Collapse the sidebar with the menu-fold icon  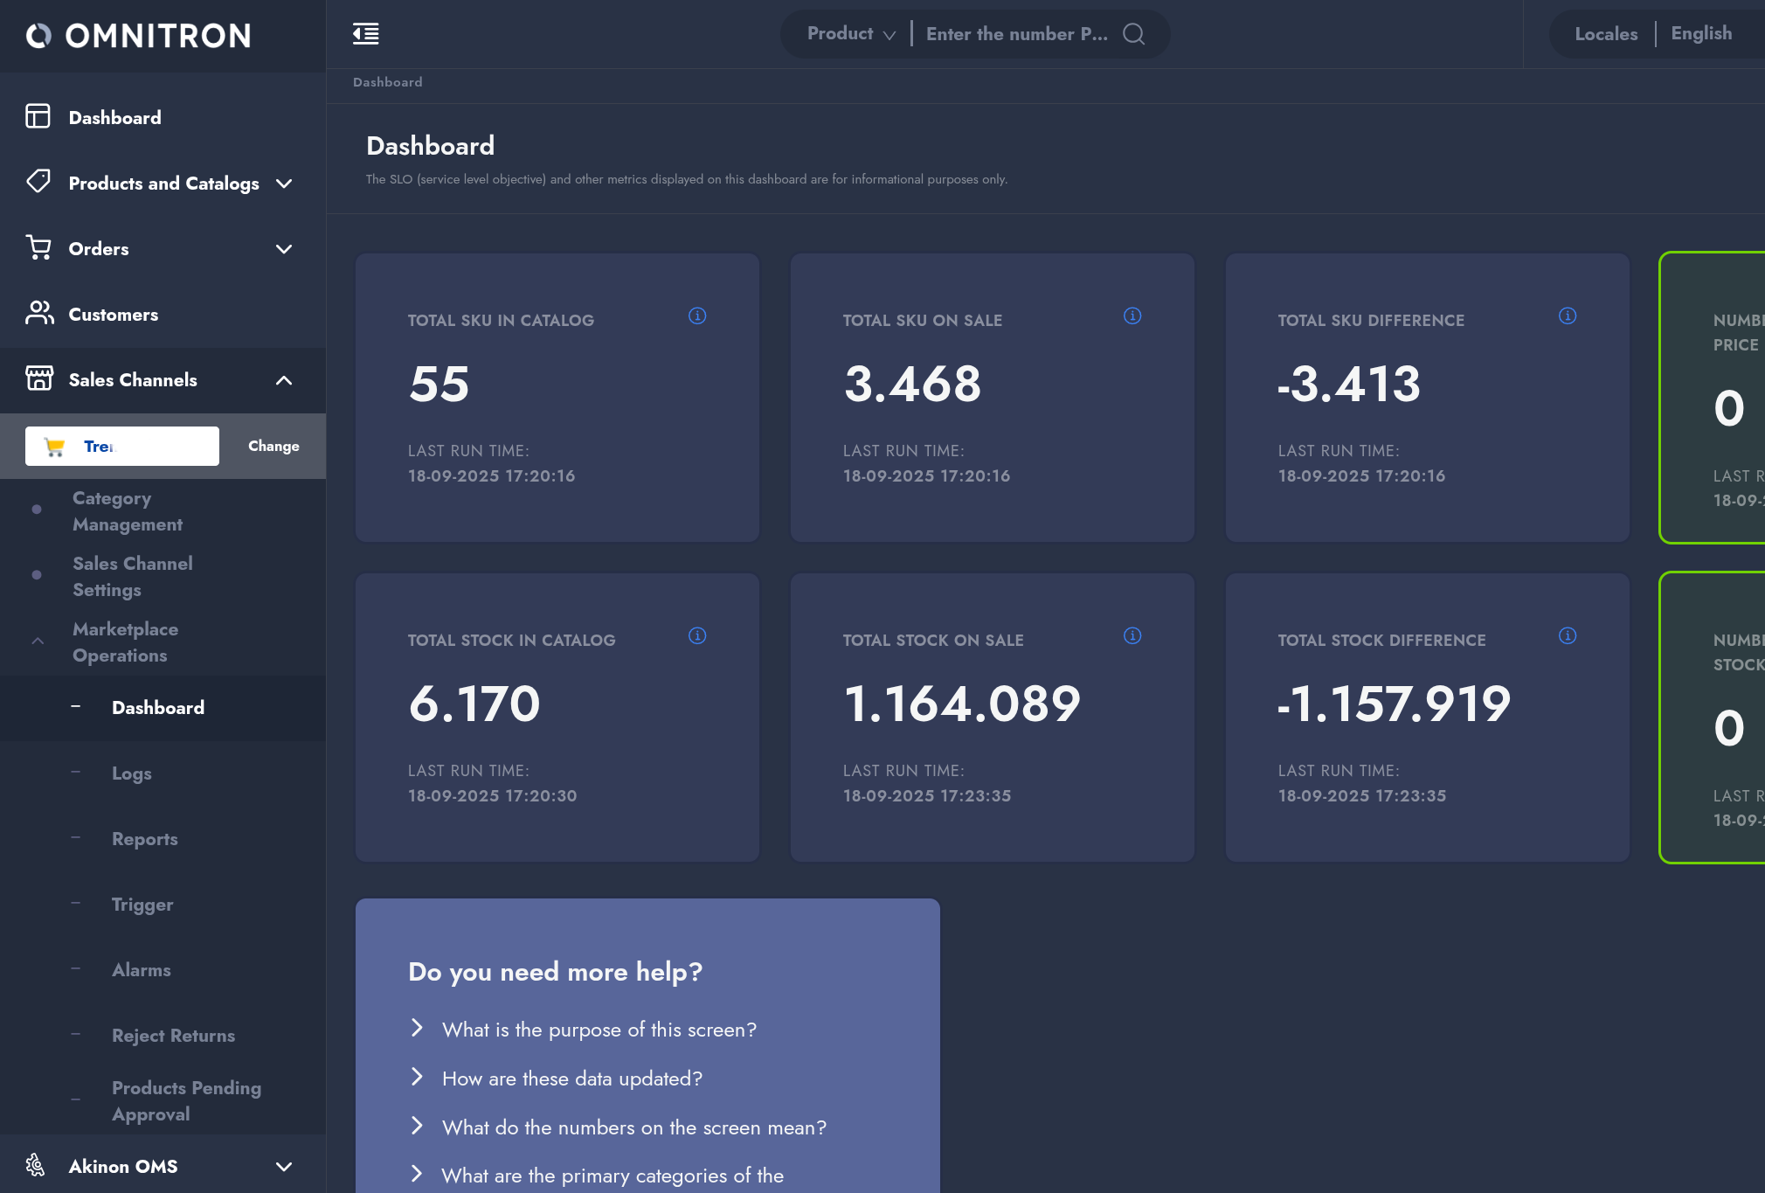click(365, 34)
